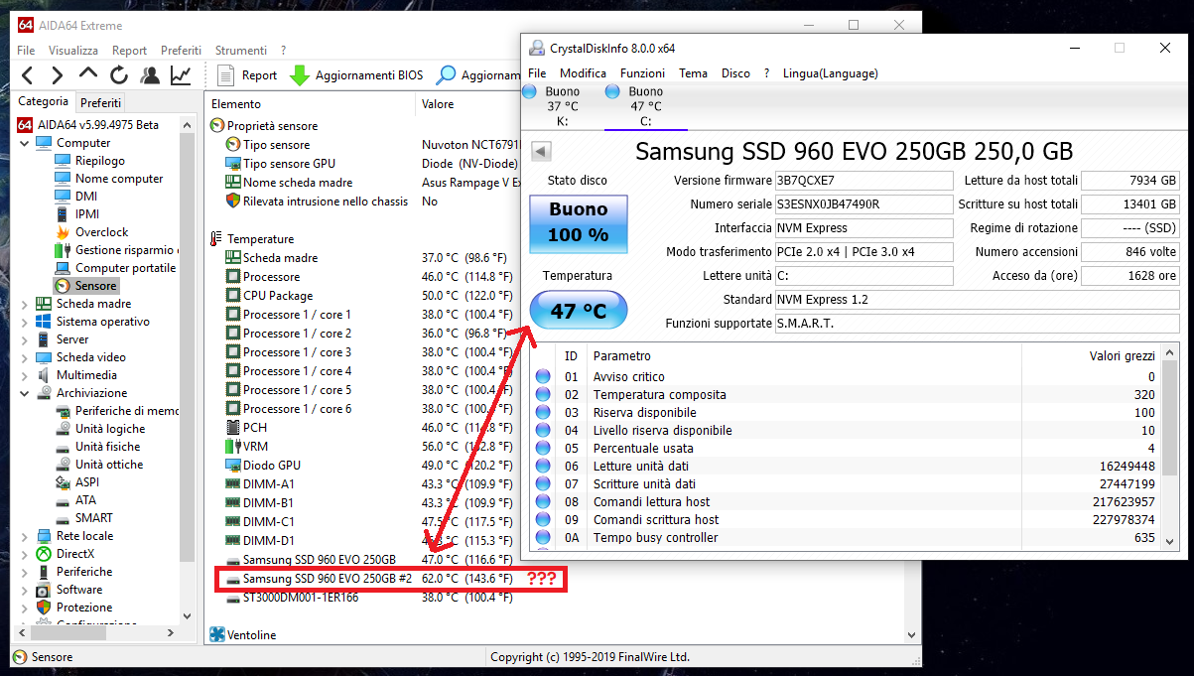1194x676 pixels.
Task: Click the Valori grezzi column header
Action: coord(1122,356)
